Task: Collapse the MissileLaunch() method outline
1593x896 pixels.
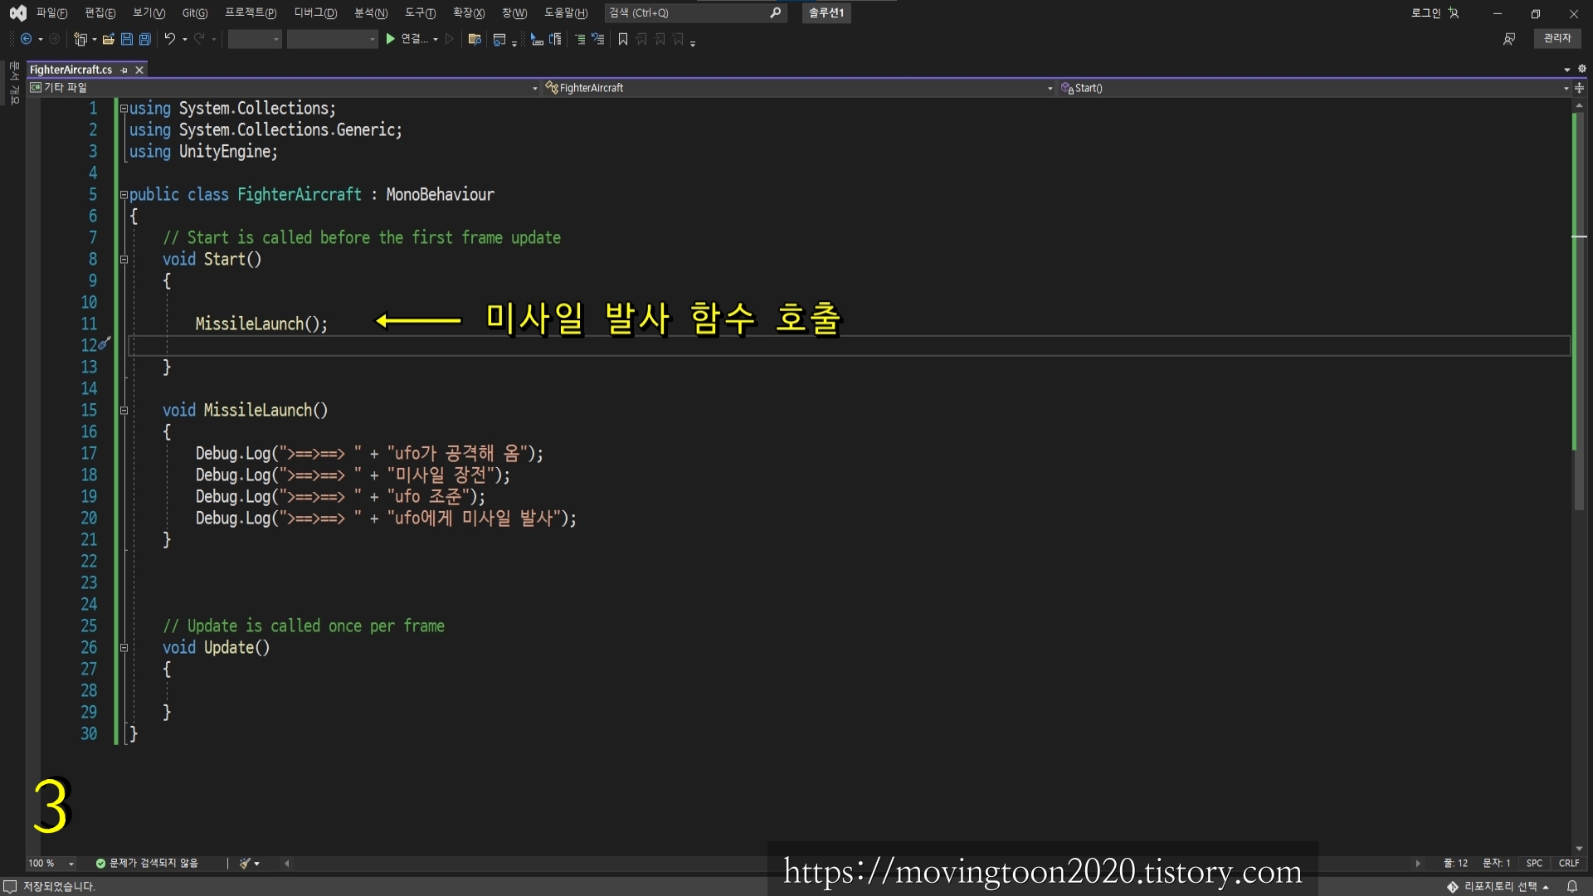Action: coord(124,411)
